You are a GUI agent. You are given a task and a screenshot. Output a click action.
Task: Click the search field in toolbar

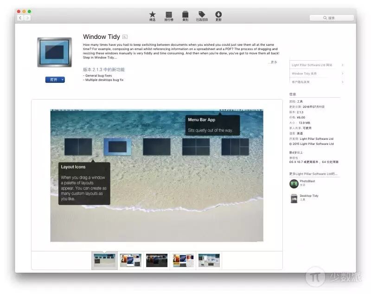[x=332, y=18]
